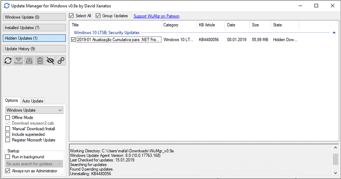Open Update History (9) list
This screenshot has width=341, height=179.
point(34,49)
